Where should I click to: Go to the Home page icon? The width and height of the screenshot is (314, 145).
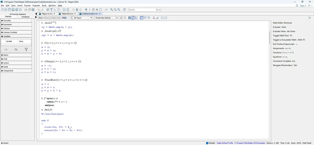77,10
